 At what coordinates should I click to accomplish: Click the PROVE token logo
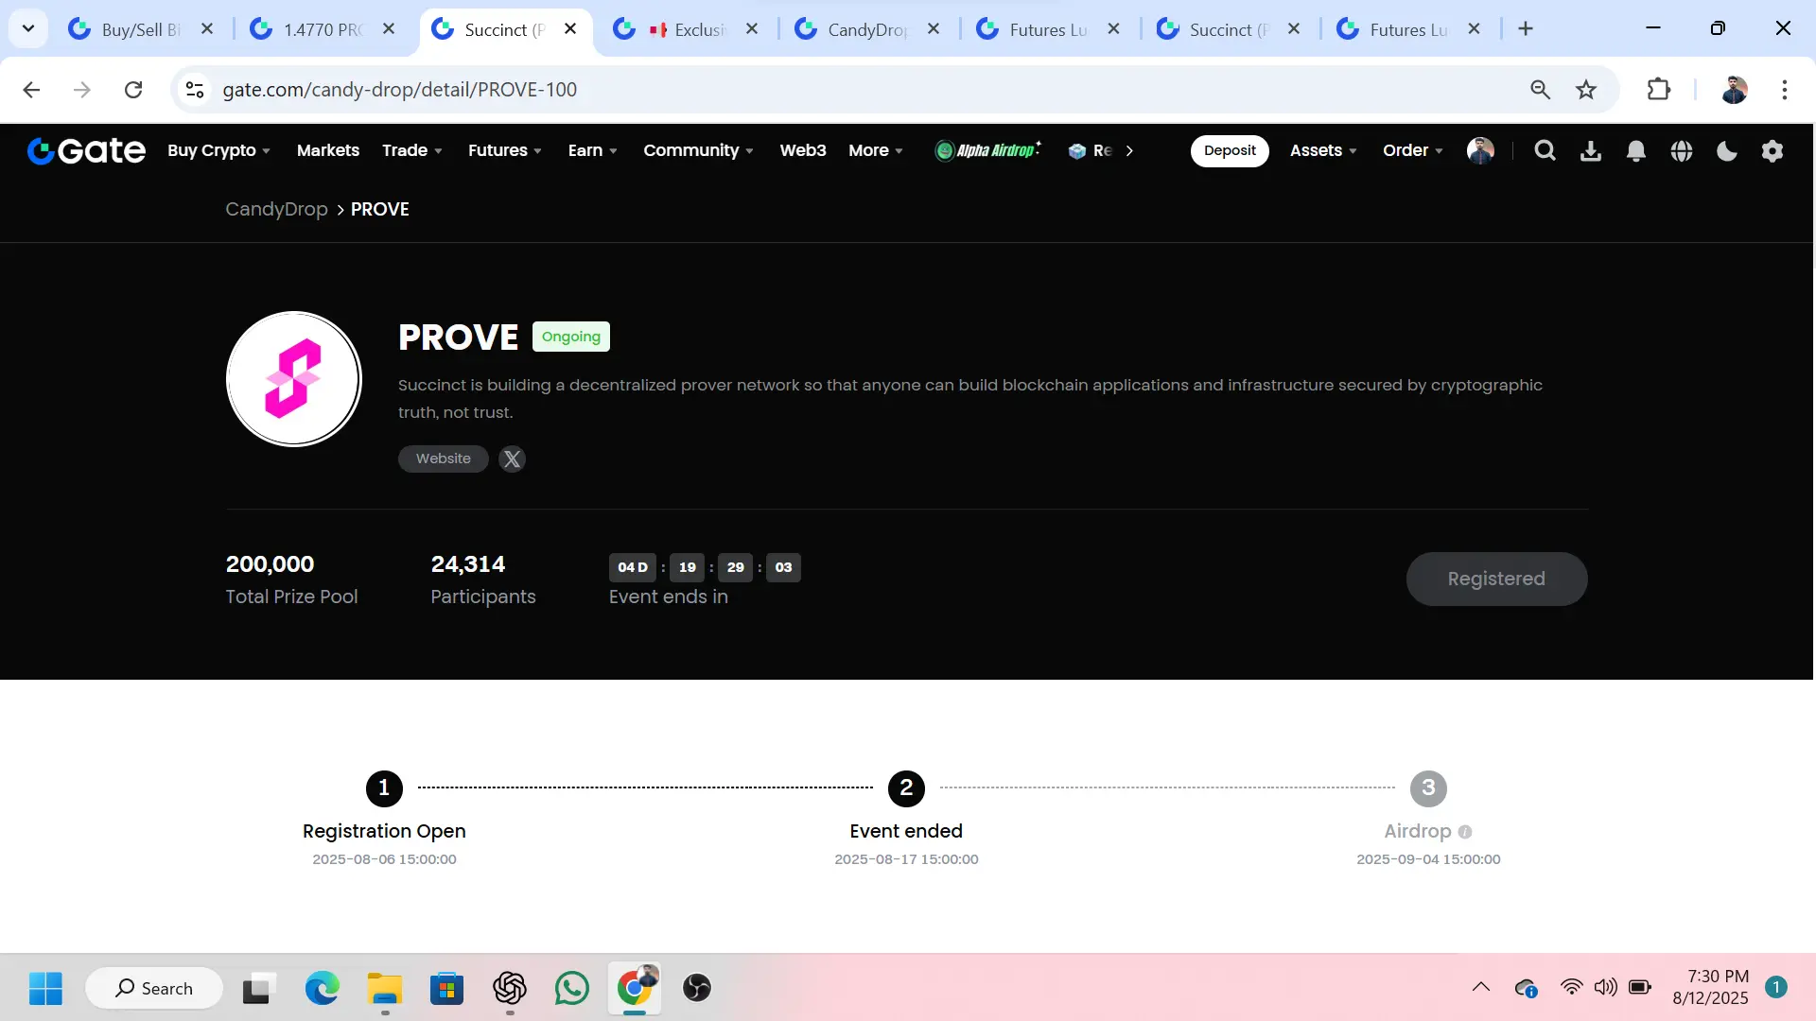click(x=294, y=378)
